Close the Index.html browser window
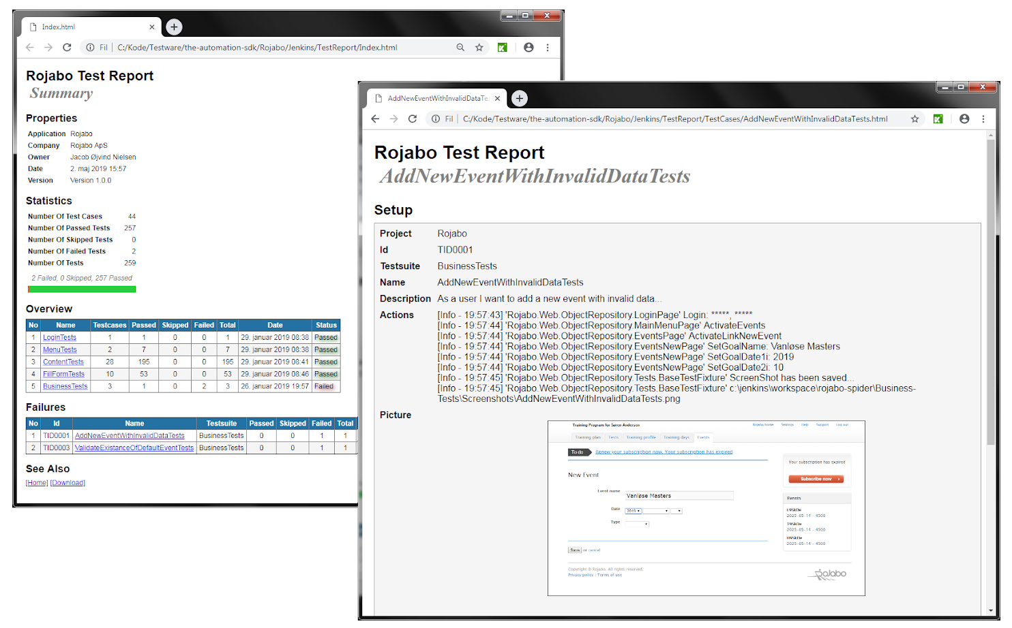The height and width of the screenshot is (628, 1012). point(547,16)
